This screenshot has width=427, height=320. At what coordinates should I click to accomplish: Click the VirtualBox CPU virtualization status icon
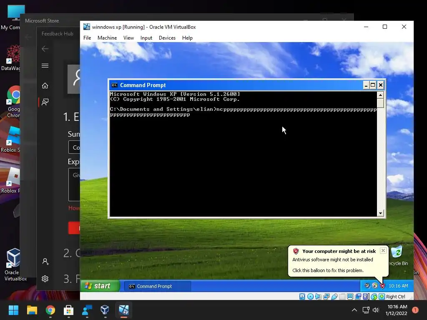tap(365, 297)
